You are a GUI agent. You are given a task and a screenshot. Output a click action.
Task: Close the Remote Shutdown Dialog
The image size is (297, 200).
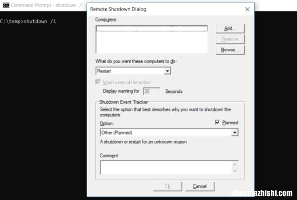click(x=247, y=9)
